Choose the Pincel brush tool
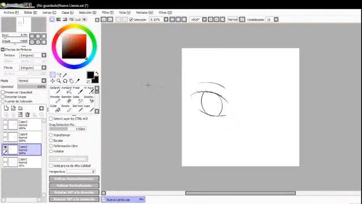The image size is (362, 204). point(77,90)
